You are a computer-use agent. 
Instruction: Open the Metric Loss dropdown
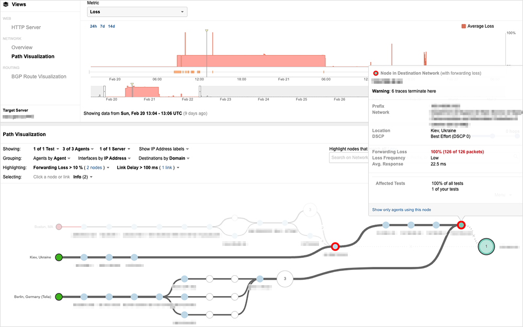pos(137,12)
